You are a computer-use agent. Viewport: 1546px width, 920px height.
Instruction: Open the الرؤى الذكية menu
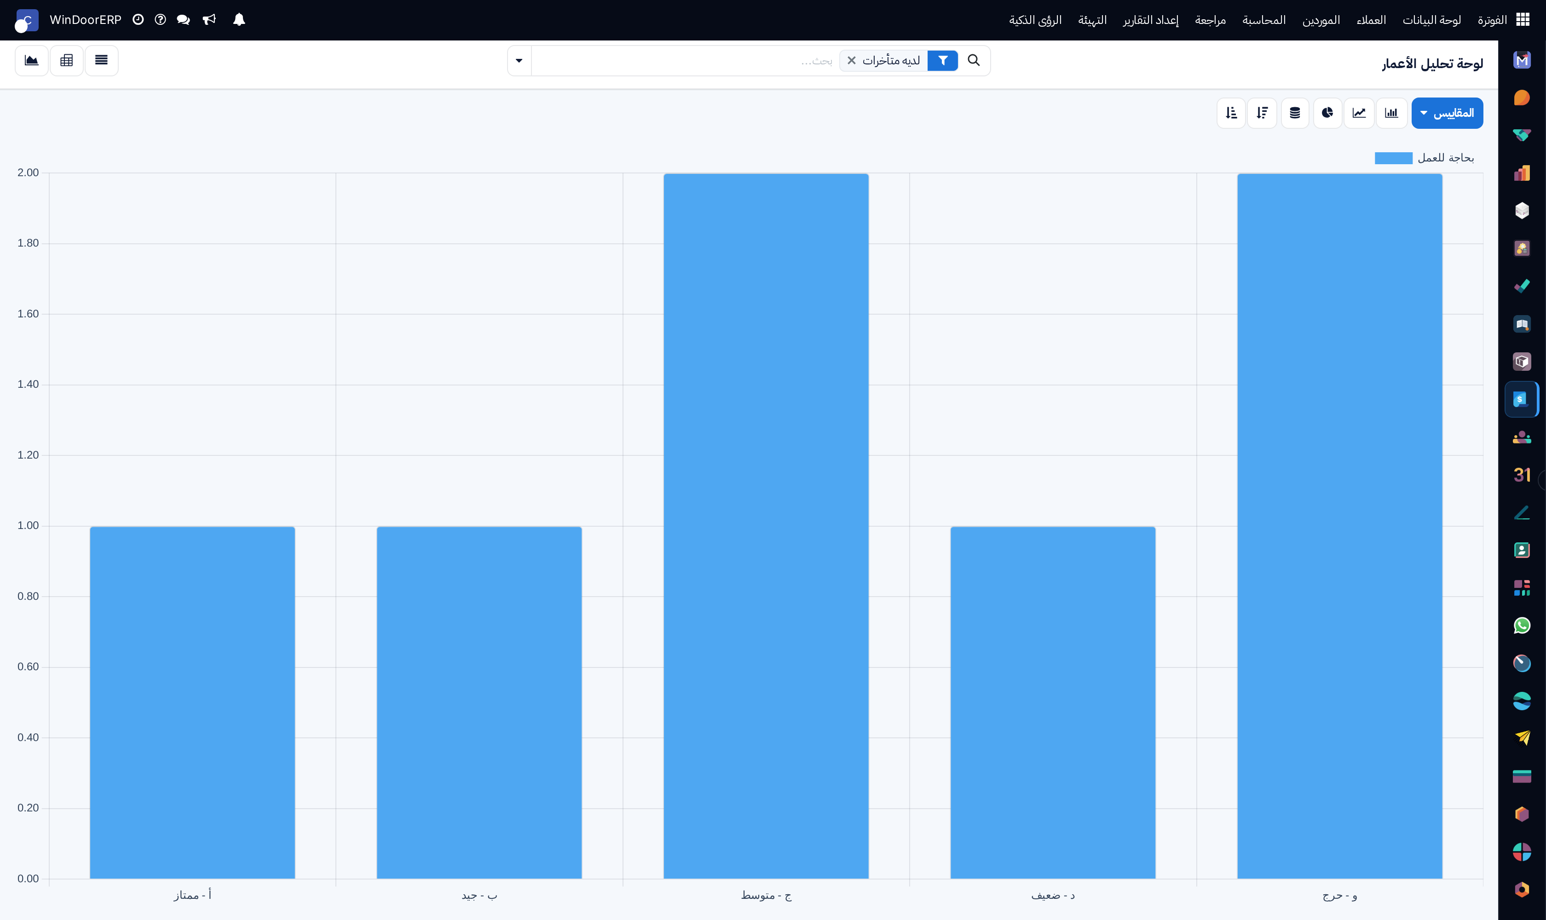coord(1036,20)
